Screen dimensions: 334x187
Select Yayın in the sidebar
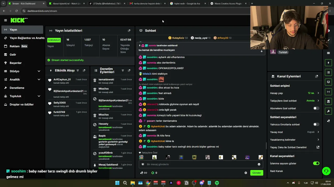[22, 30]
